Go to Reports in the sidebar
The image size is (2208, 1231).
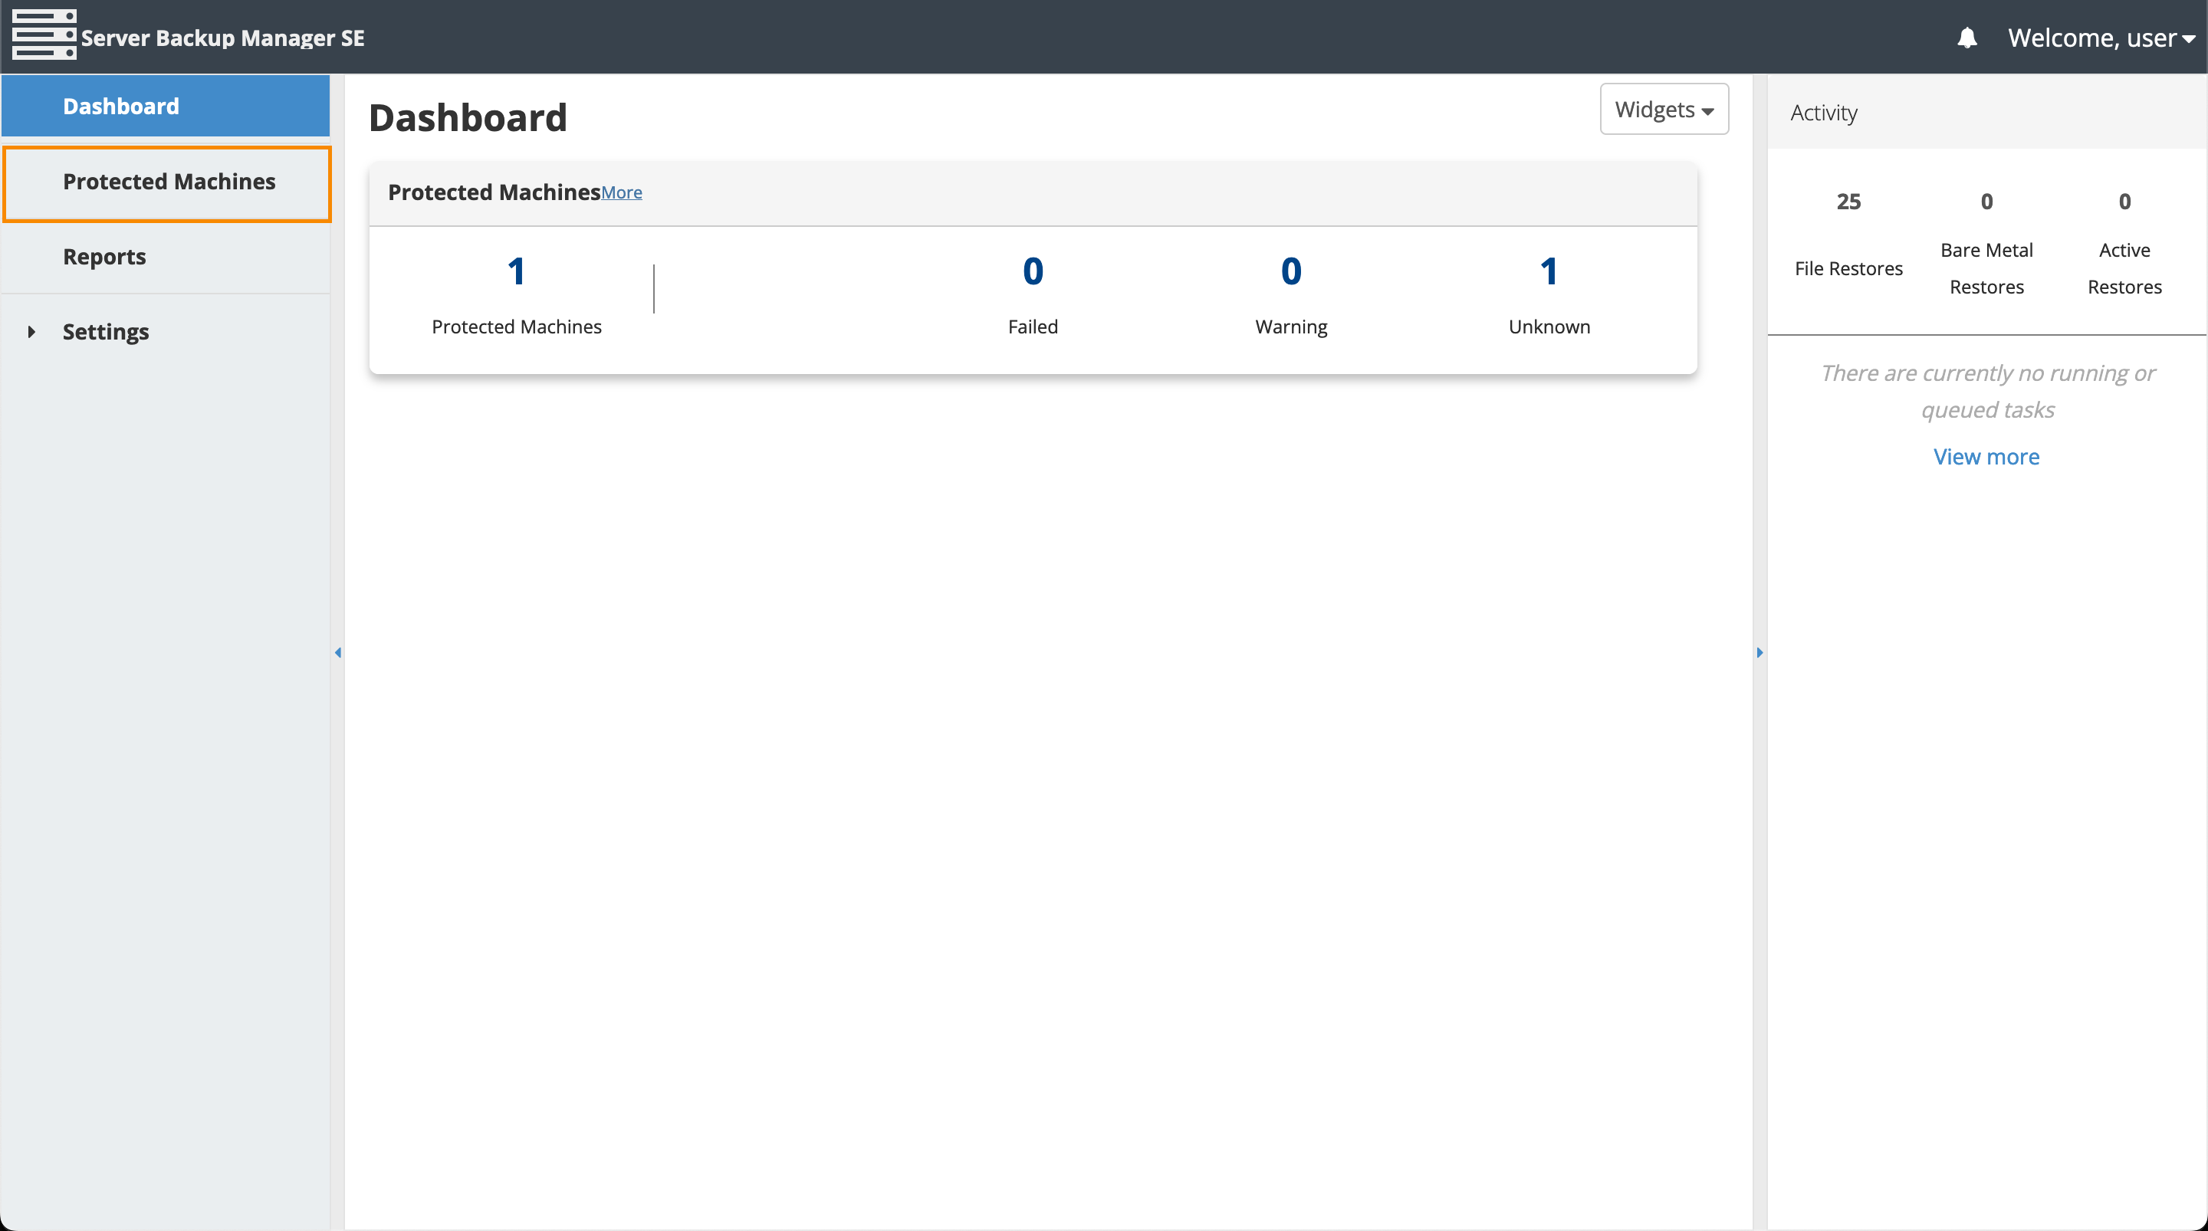[x=166, y=258]
